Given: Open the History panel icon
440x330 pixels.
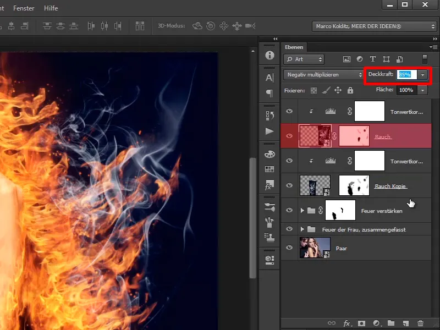Looking at the screenshot, I should (x=269, y=116).
